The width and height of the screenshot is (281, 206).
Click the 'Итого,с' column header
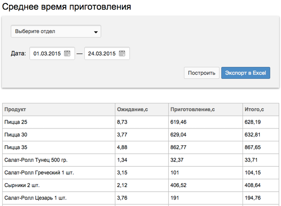click(261, 109)
